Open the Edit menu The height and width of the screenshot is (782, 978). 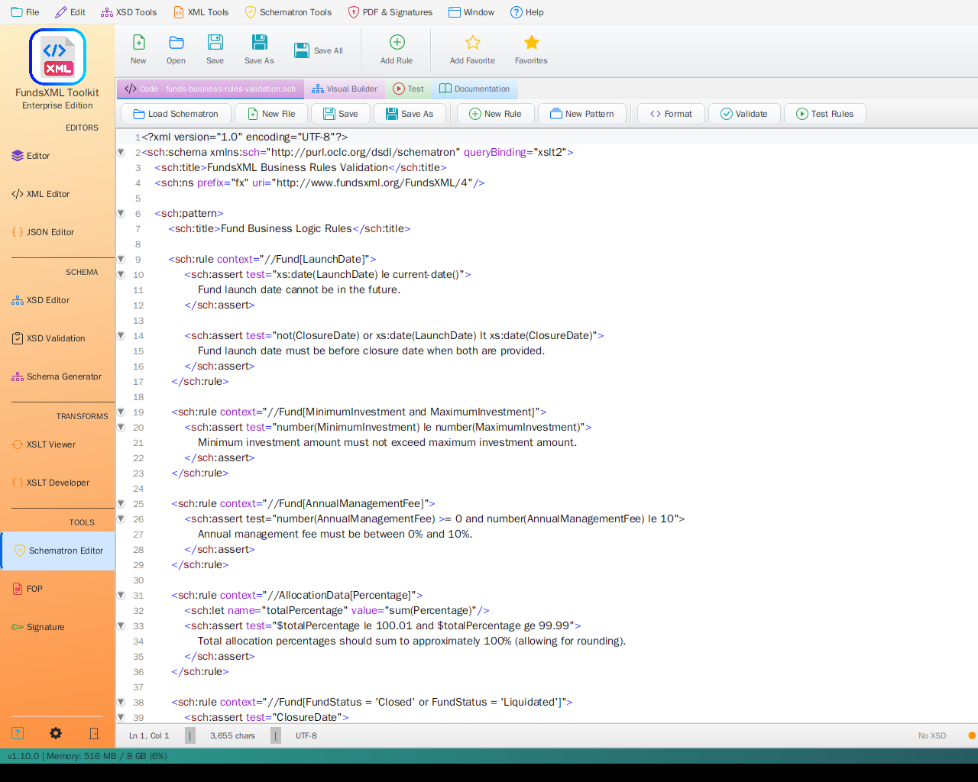click(70, 12)
